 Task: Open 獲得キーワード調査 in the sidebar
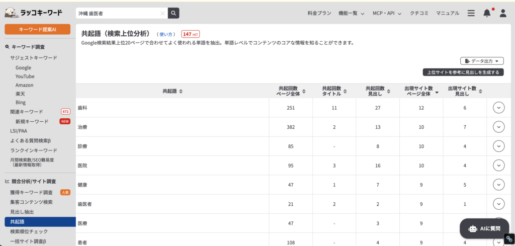pos(31,193)
